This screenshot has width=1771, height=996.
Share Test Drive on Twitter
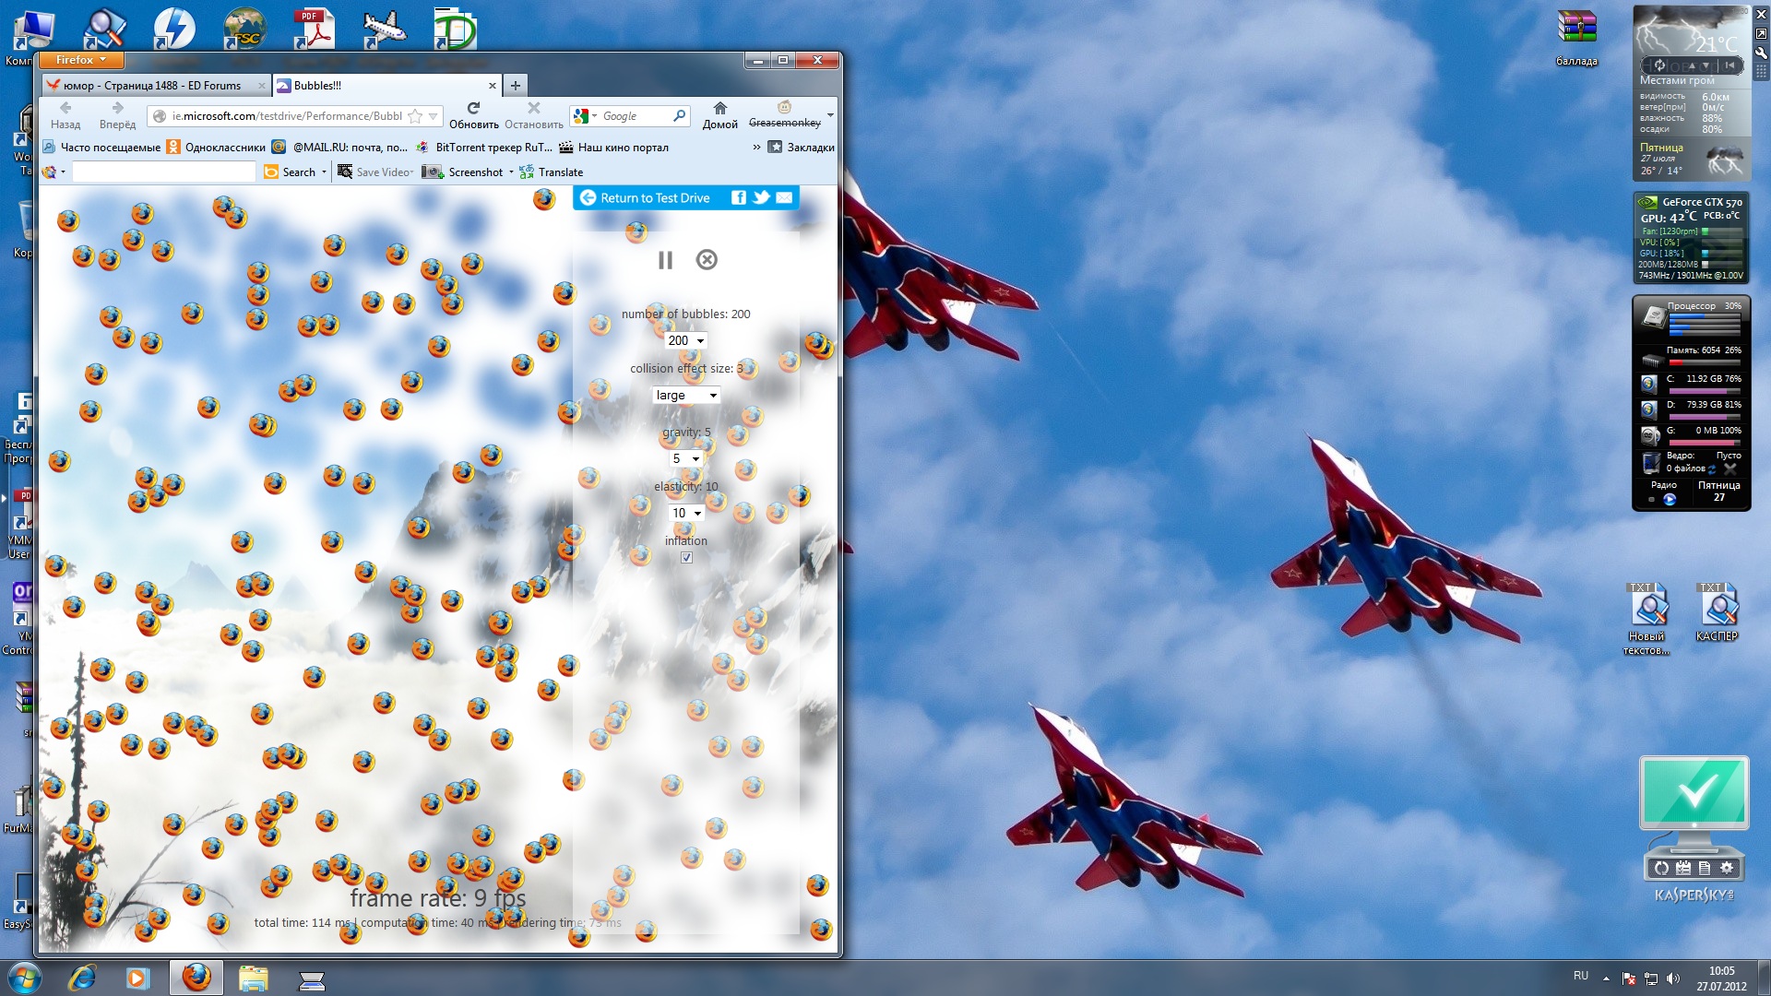click(x=761, y=197)
